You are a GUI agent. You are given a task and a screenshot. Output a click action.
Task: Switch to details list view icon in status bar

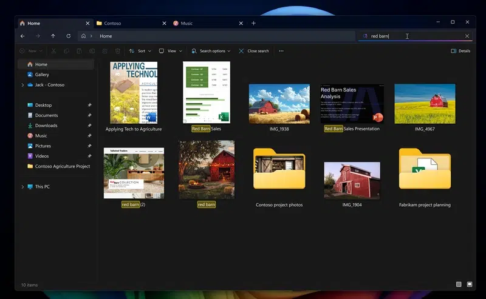459,284
